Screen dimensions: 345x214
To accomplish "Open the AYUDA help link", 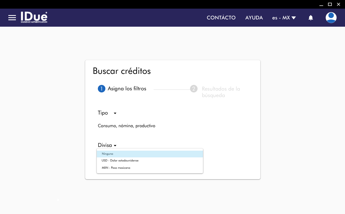I will (x=254, y=18).
